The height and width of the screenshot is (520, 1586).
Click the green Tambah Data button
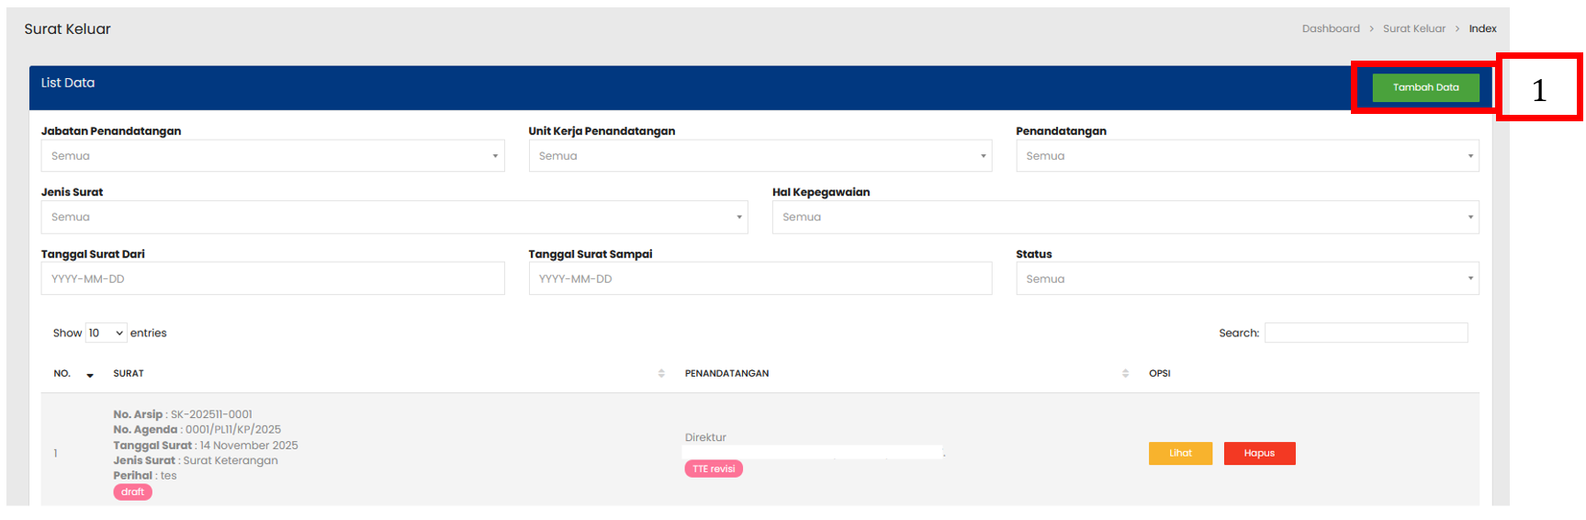point(1424,87)
